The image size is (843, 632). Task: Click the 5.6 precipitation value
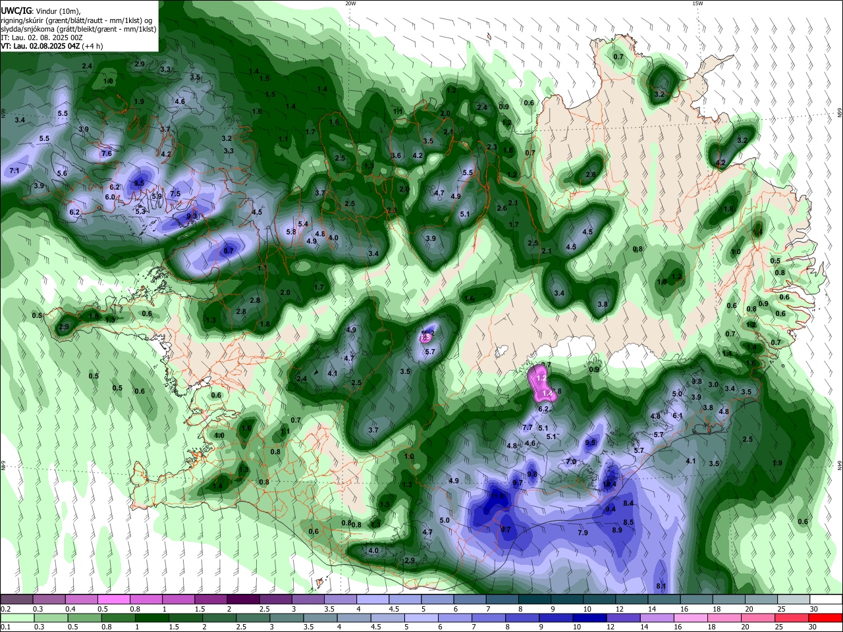(62, 173)
